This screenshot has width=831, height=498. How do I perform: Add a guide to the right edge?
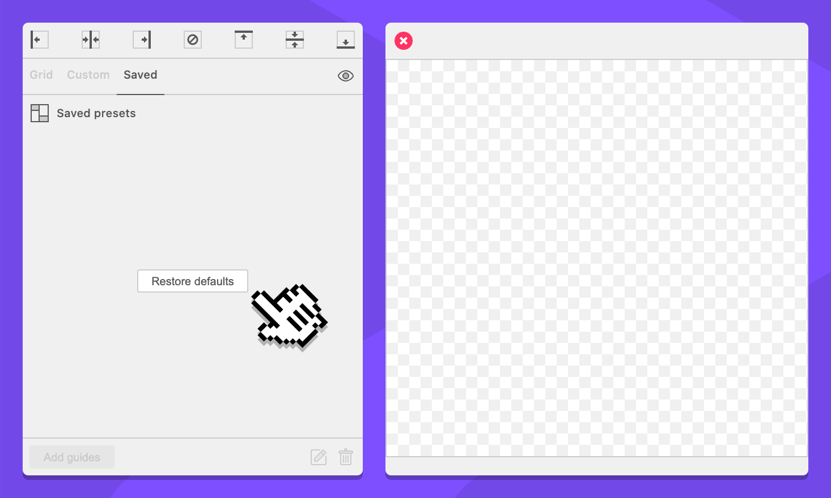142,40
